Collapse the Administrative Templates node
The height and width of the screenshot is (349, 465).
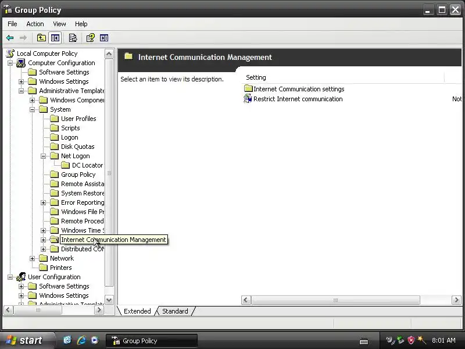[21, 91]
